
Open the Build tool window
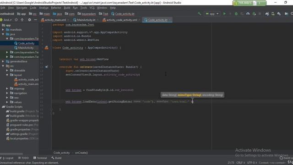pyautogui.click(x=56, y=158)
